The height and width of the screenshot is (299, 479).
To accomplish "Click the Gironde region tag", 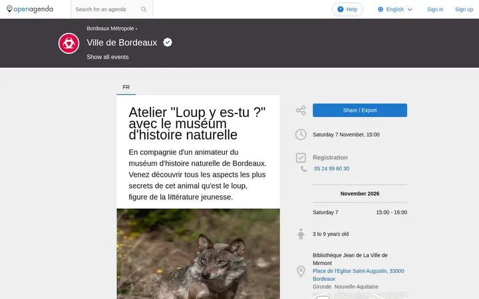I will [322, 287].
